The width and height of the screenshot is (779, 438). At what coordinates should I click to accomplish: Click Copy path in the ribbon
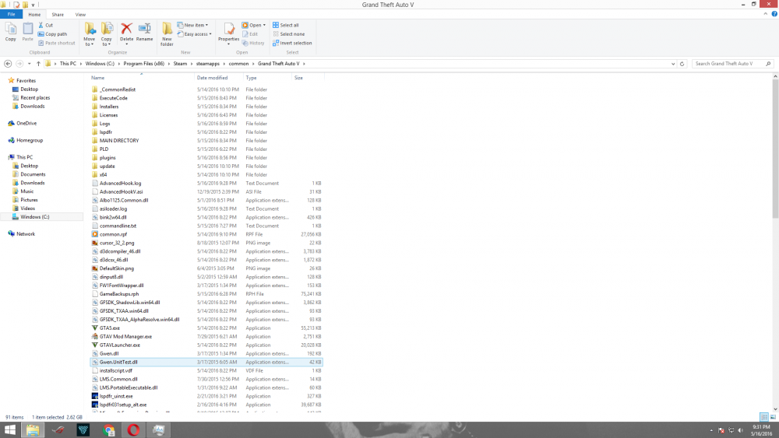point(53,33)
